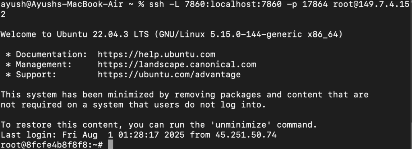Click the blinking cursor block at the root prompt
Image resolution: width=412 pixels, height=149 pixels.
(110, 145)
